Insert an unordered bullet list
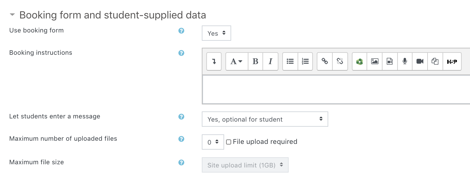This screenshot has height=177, width=470. tap(290, 61)
